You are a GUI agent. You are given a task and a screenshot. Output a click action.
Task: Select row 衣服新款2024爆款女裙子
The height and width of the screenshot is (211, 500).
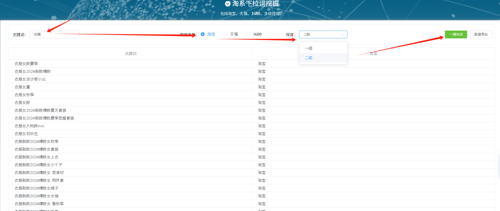pyautogui.click(x=252, y=188)
